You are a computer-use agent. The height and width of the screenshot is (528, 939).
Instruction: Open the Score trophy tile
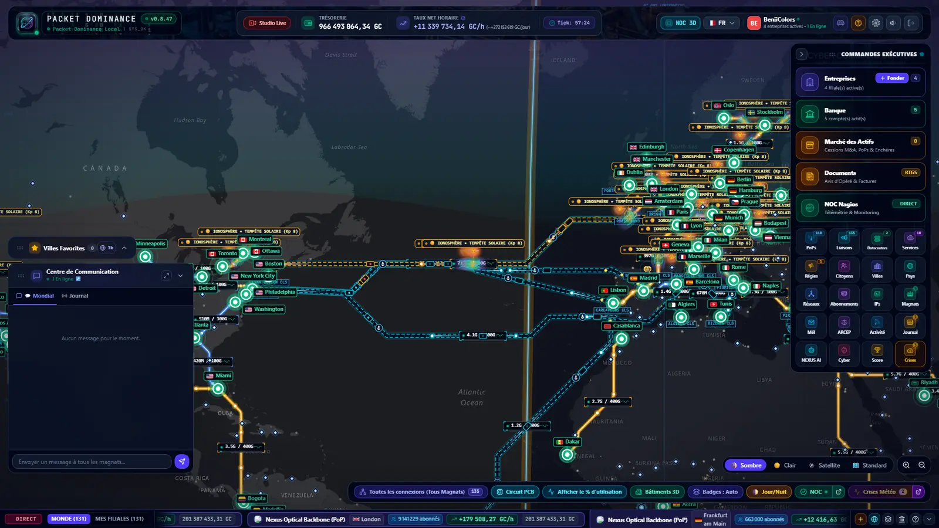[877, 353]
